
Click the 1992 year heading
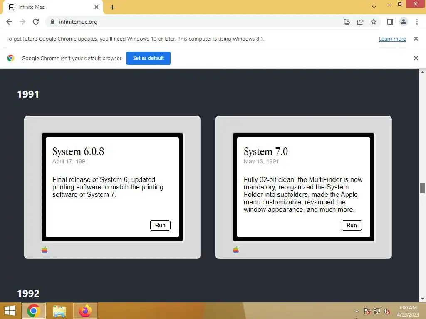[x=28, y=293]
